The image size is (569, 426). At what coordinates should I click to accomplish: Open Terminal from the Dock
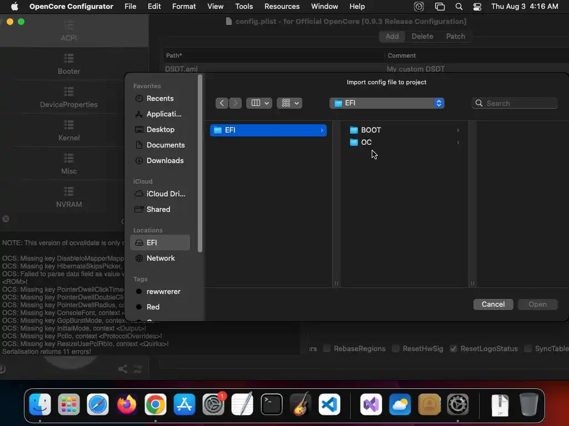pyautogui.click(x=271, y=404)
